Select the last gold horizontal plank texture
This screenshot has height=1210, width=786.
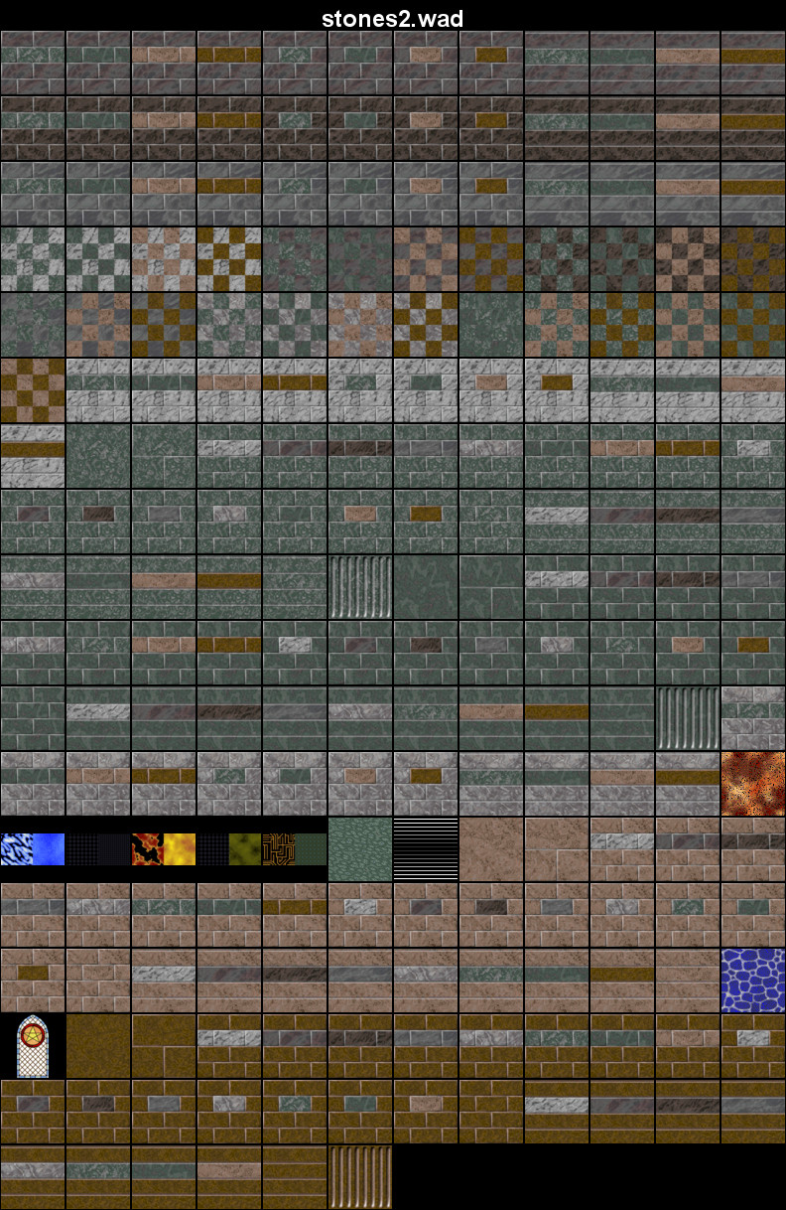tap(295, 1177)
